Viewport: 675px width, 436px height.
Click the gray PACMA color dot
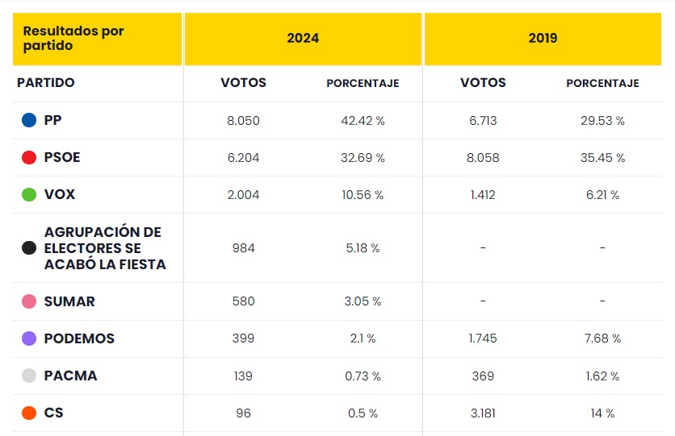[x=29, y=376]
